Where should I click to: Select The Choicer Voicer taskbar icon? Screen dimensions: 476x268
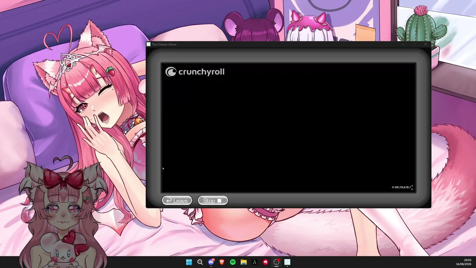[x=287, y=262]
